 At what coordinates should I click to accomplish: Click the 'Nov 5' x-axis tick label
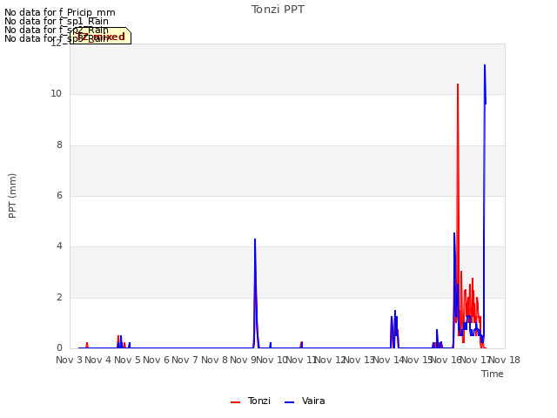tap(127, 360)
